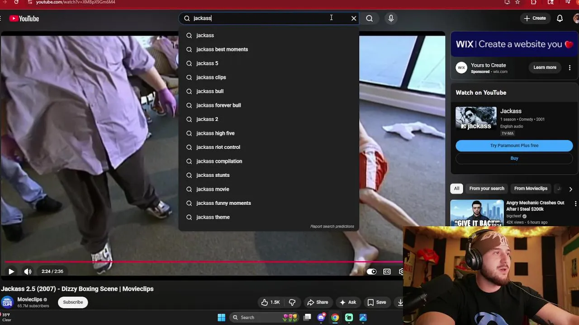Image resolution: width=579 pixels, height=325 pixels.
Task: Select the 'From Movieclips' chip
Action: point(531,189)
